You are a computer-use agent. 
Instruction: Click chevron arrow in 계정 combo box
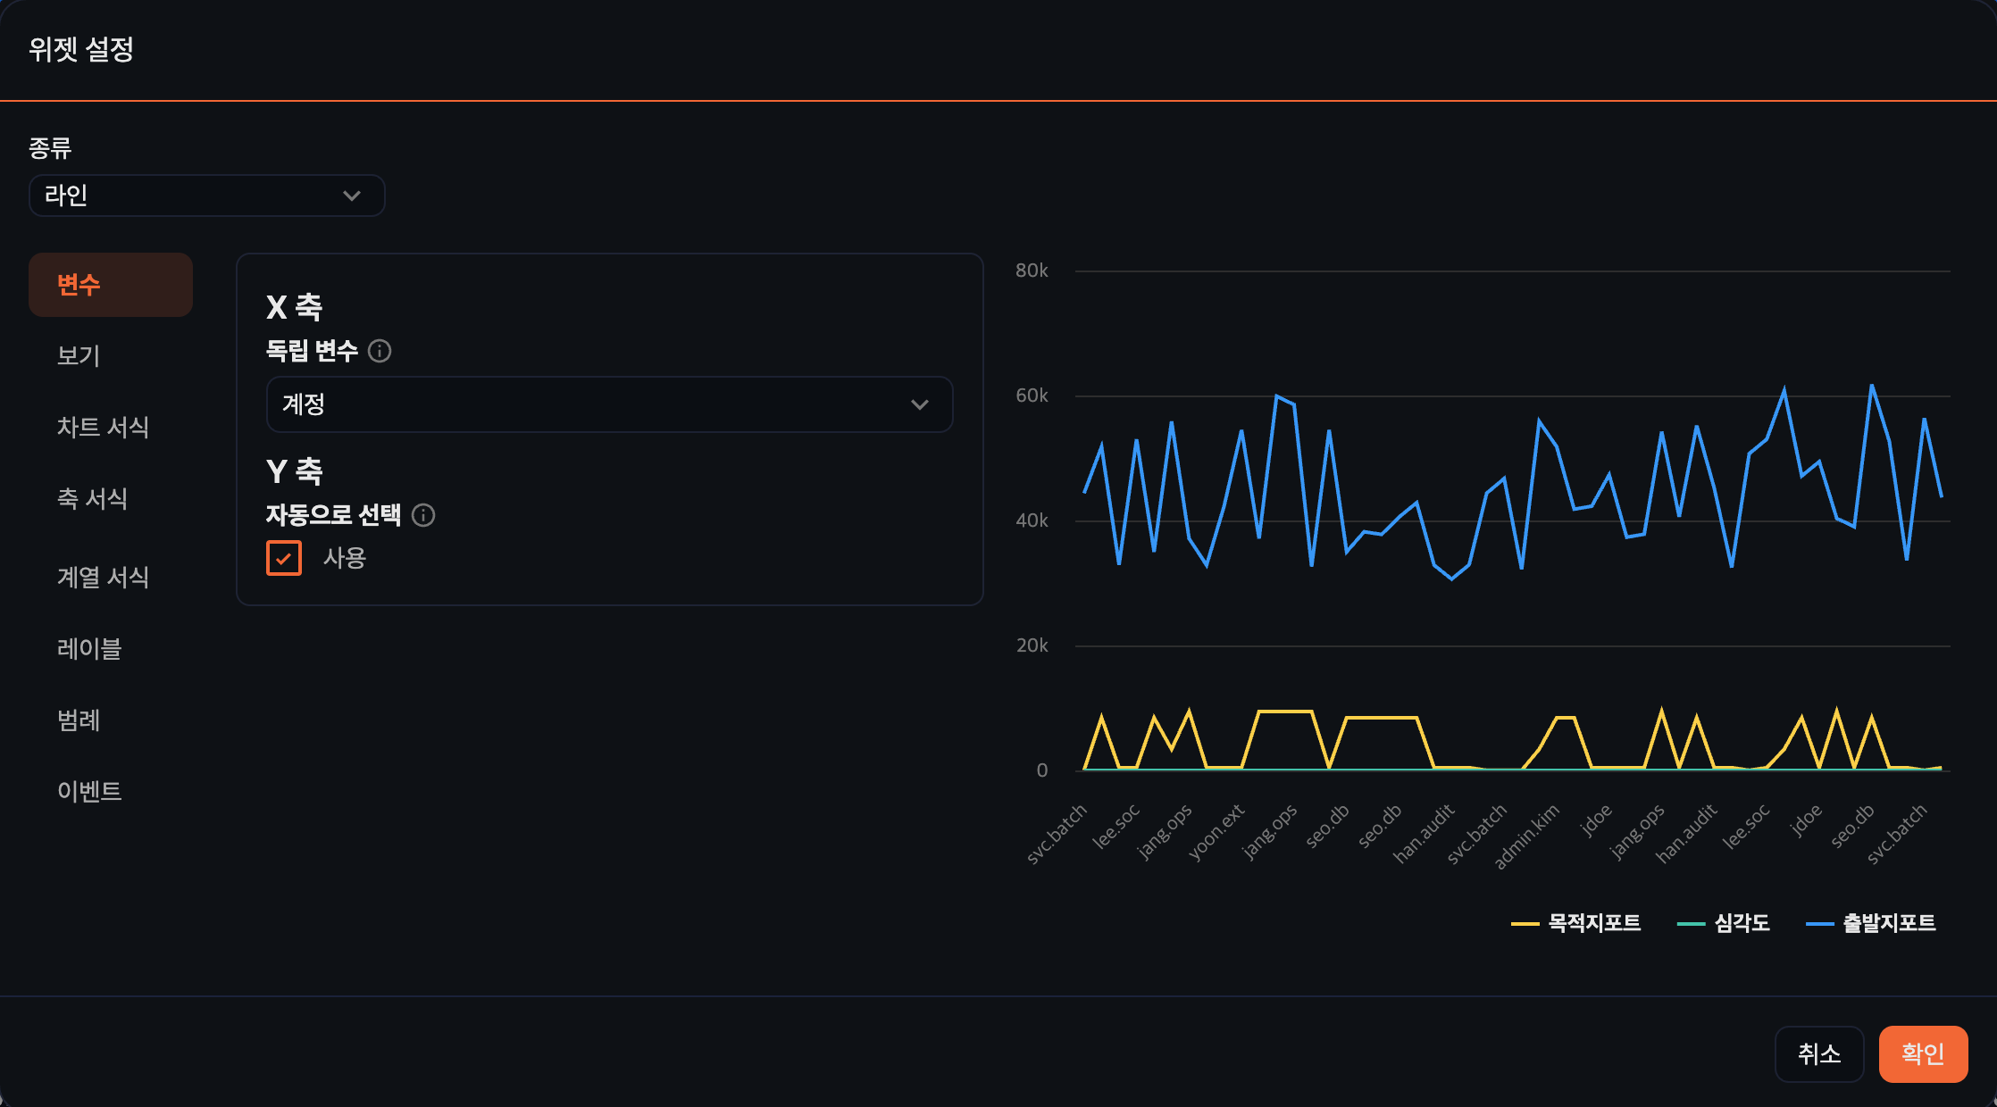(x=919, y=404)
